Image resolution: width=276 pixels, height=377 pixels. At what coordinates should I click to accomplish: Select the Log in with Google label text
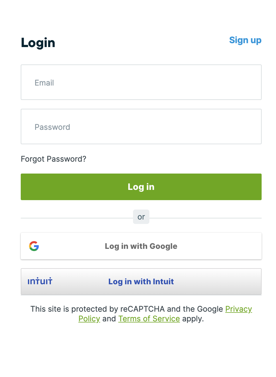[141, 246]
